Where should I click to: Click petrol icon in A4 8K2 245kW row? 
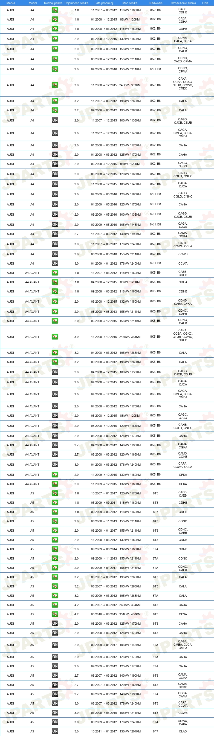(55, 85)
